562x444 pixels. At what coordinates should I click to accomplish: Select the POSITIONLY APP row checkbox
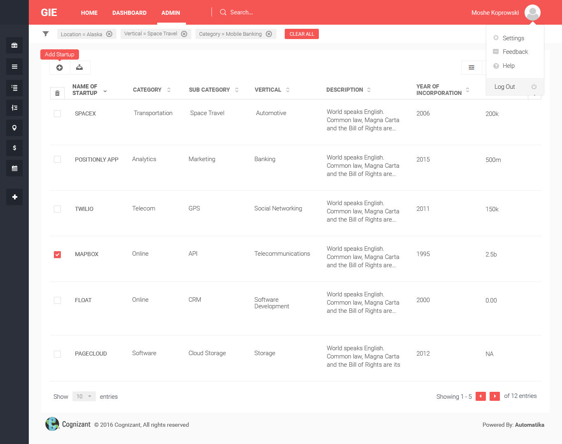(58, 160)
